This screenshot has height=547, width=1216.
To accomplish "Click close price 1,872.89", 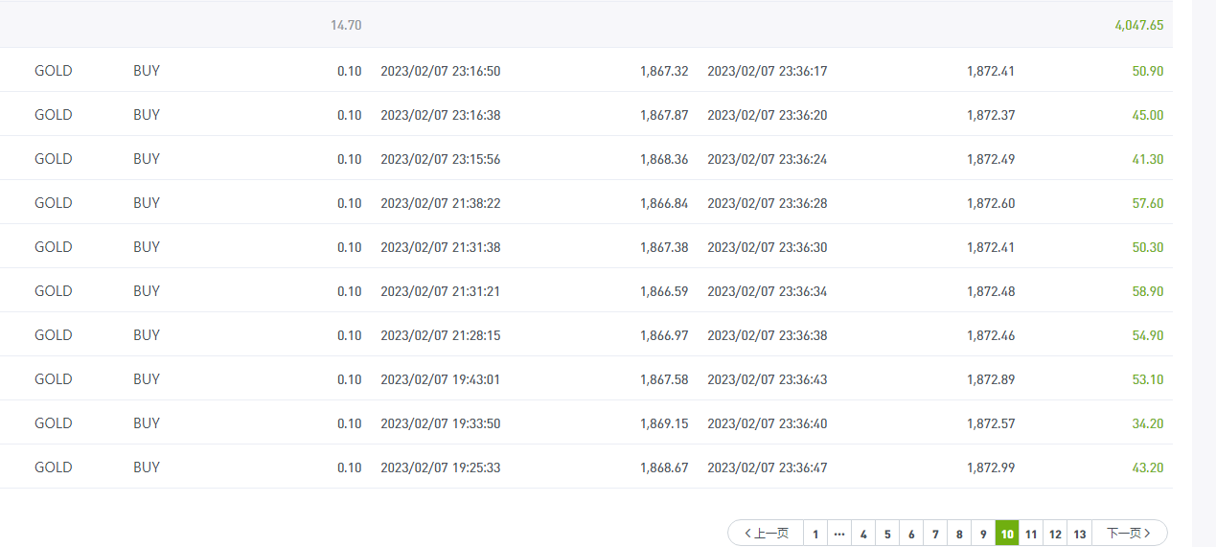I will click(991, 379).
